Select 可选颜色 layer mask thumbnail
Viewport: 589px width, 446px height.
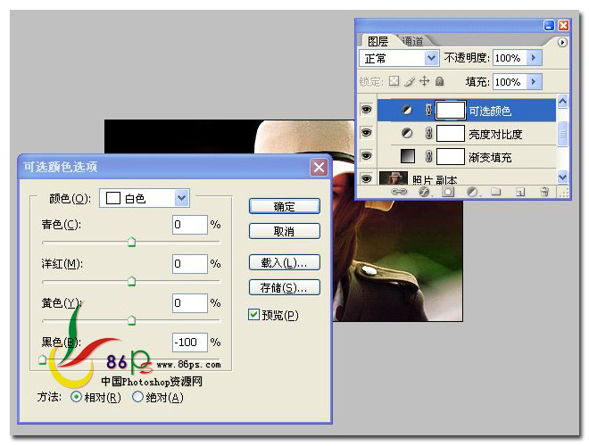coord(451,110)
